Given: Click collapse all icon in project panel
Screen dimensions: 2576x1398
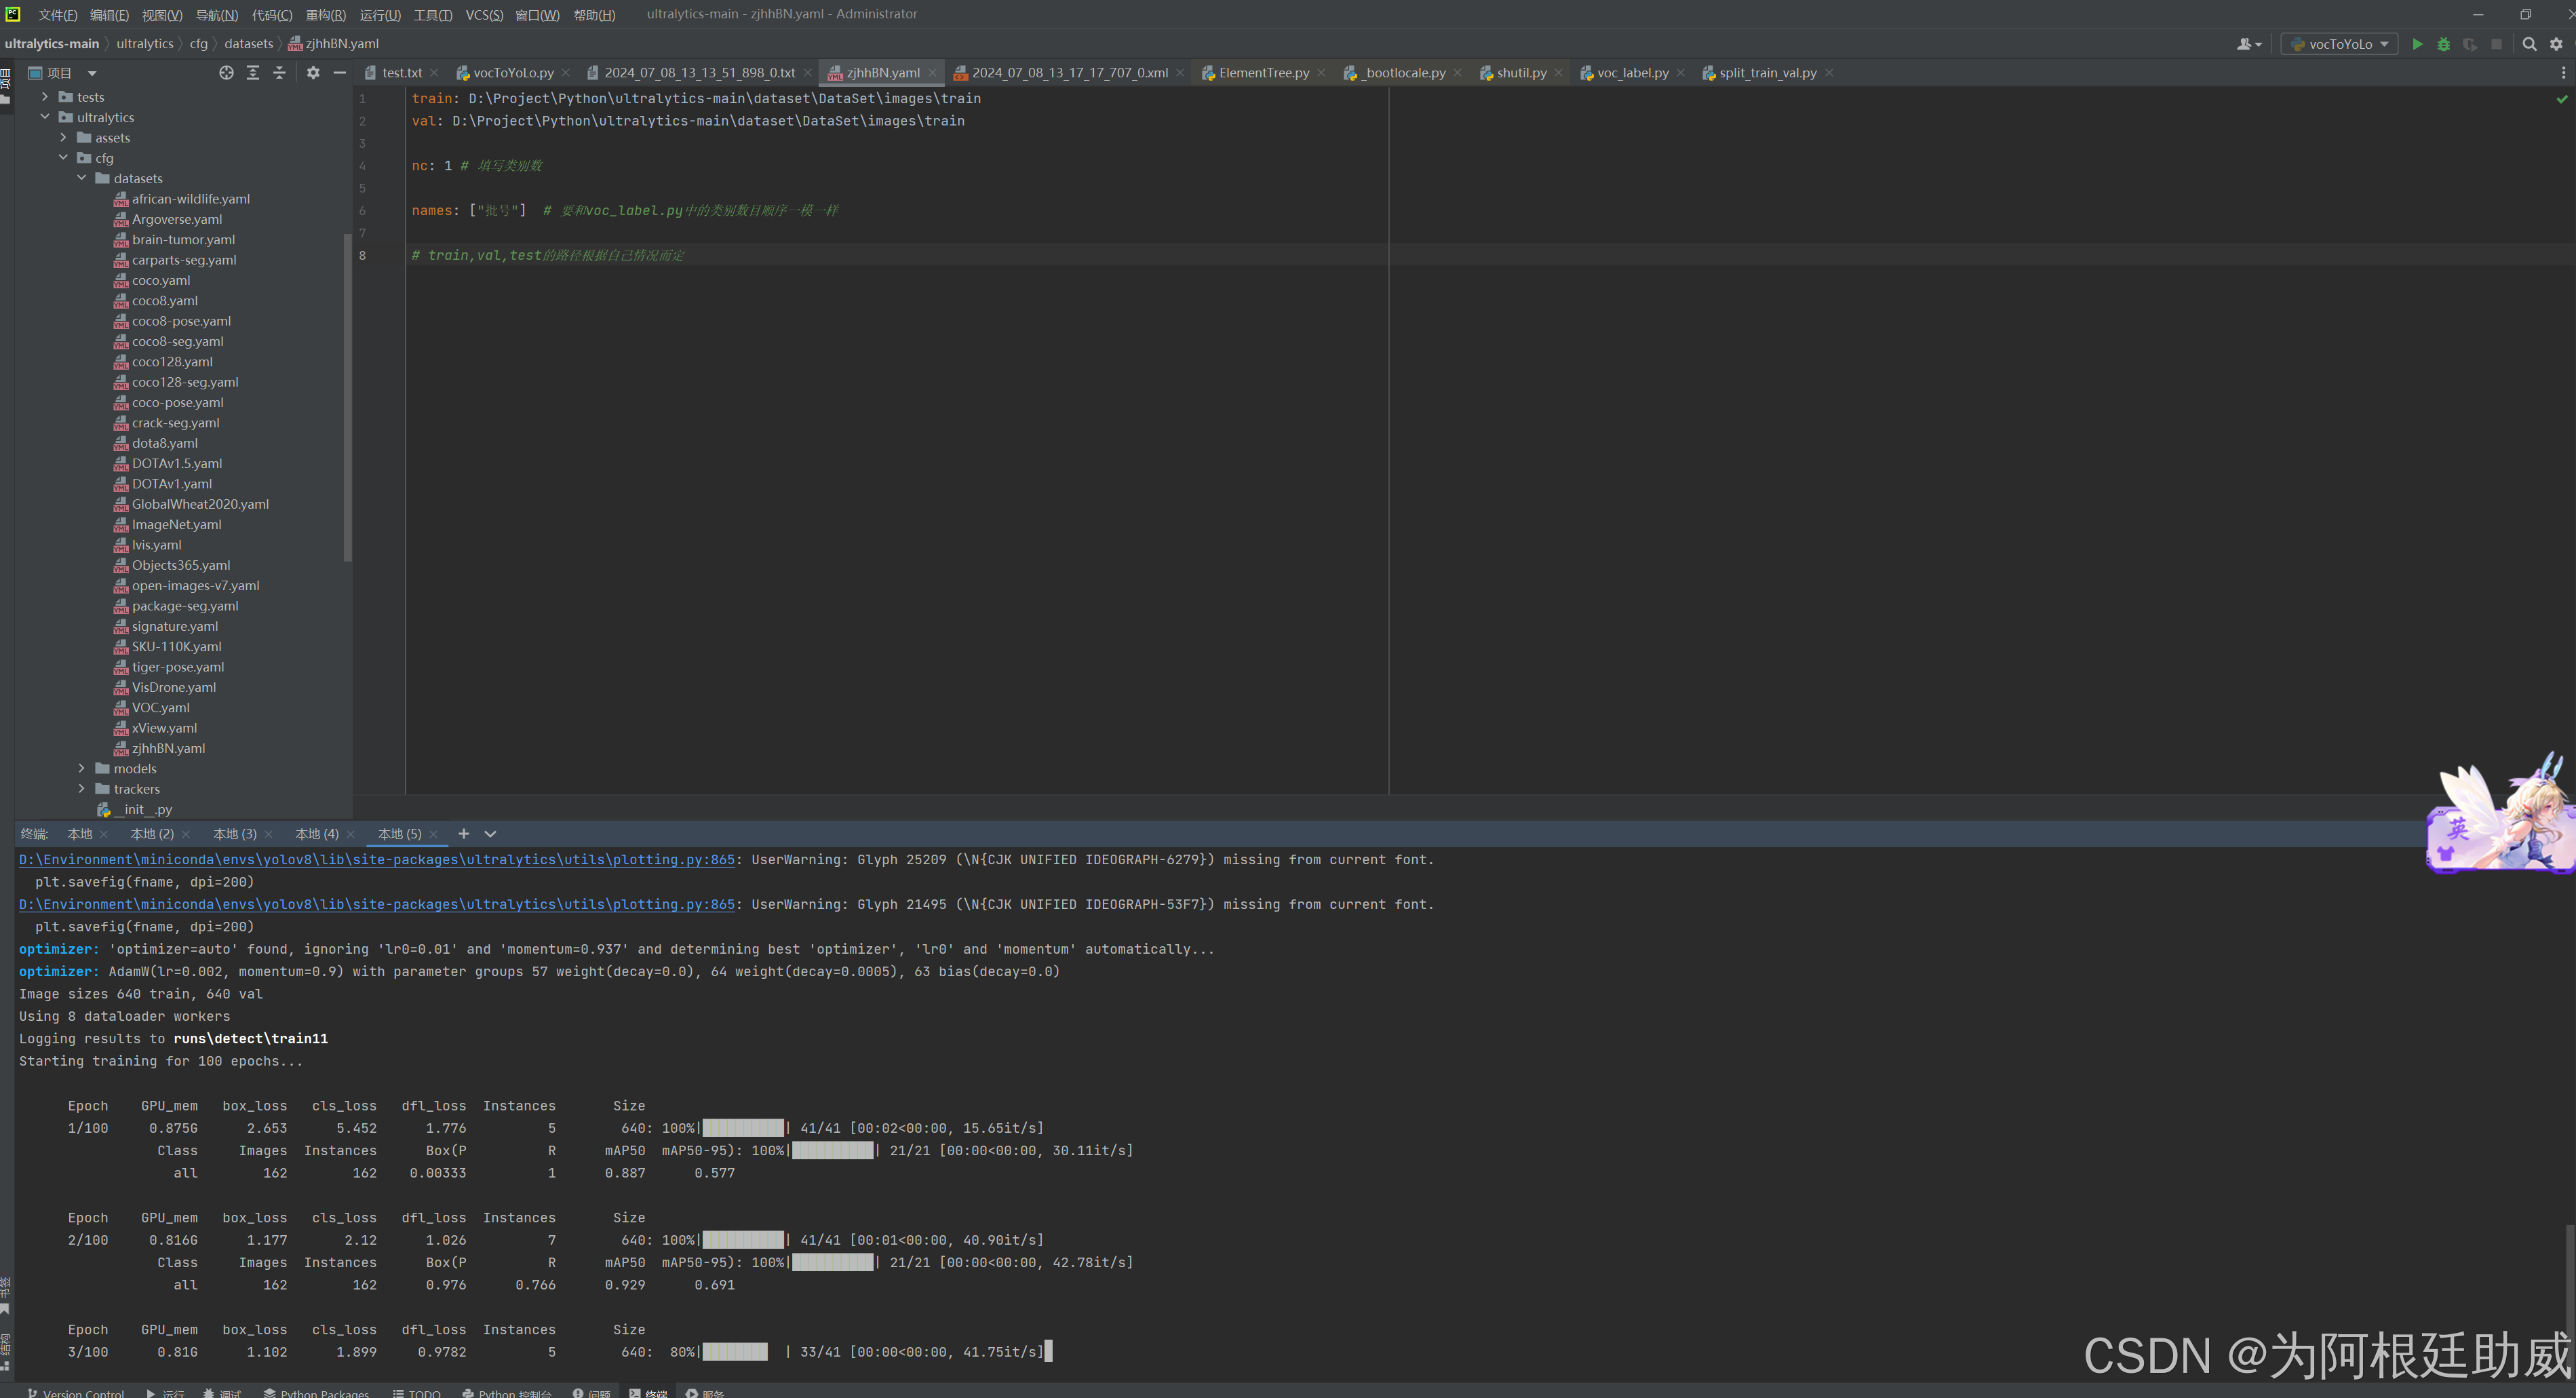Looking at the screenshot, I should click(280, 73).
